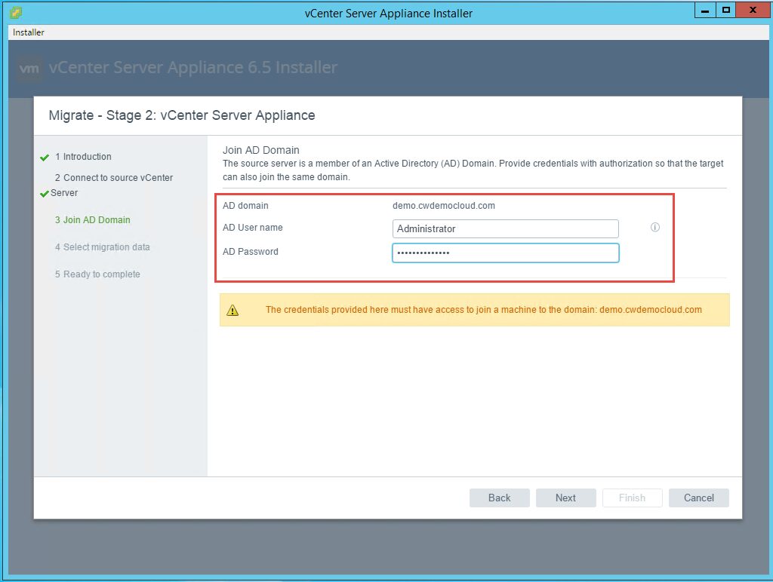Click the AD User name label

252,228
